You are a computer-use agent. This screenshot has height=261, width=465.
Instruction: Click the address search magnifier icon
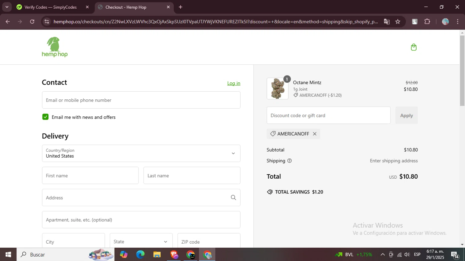233,198
